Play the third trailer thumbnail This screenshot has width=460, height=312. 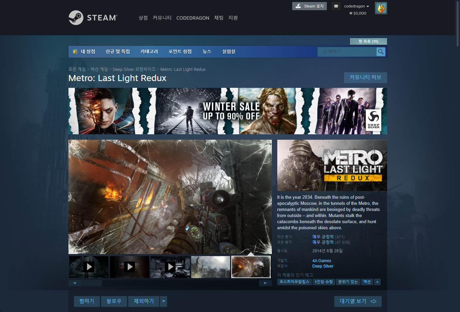click(170, 267)
